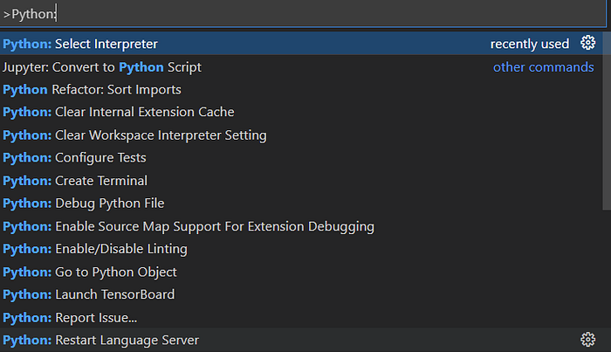Select Python Refactor: Sort Imports
Screen dimensions: 611x352
point(92,89)
